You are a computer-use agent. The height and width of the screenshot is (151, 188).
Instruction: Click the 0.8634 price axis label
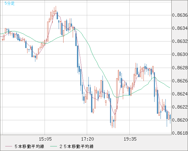click(180, 28)
